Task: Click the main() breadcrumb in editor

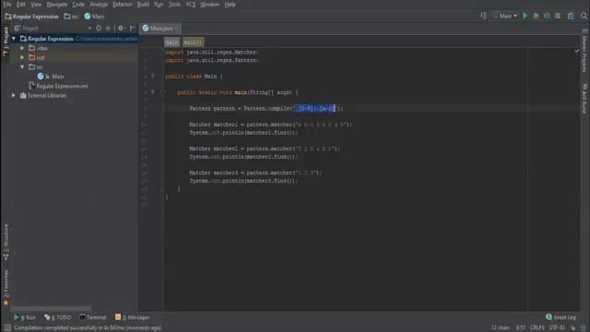Action: (x=193, y=41)
